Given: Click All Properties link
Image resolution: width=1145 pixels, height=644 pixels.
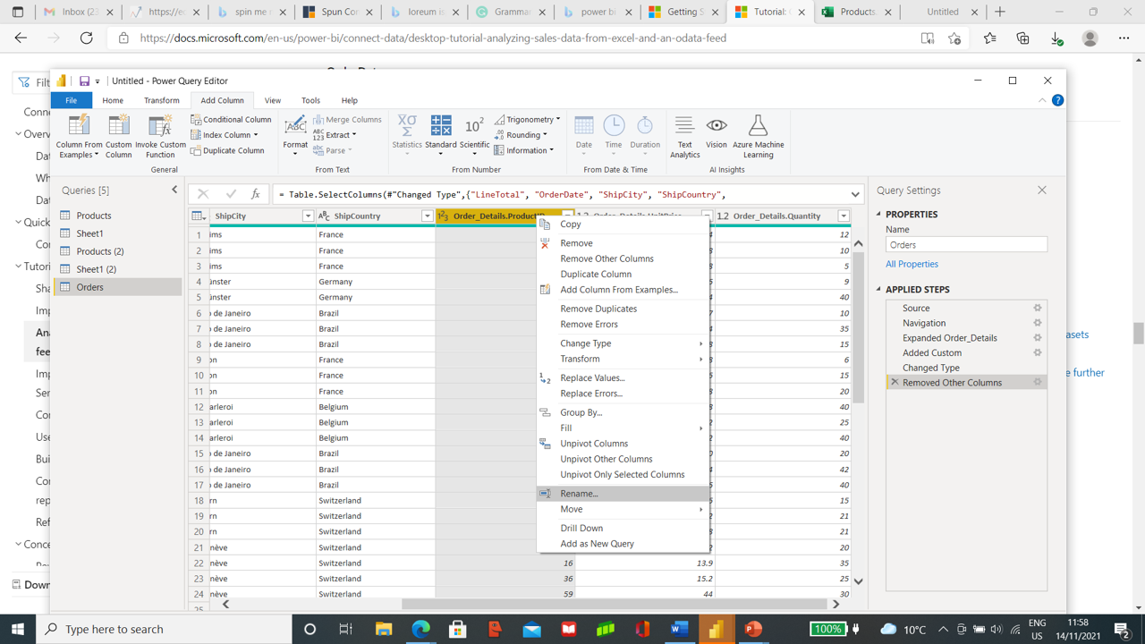Looking at the screenshot, I should (x=912, y=264).
